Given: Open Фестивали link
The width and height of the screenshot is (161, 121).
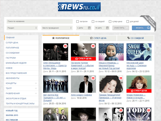Looking at the screenshot, I should click(12, 120).
